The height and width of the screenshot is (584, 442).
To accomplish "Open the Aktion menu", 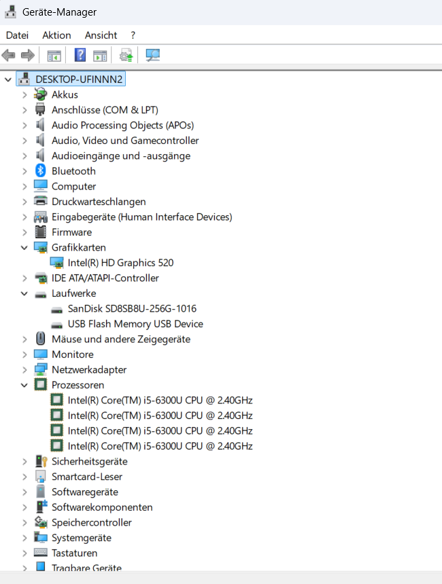I will coord(56,35).
